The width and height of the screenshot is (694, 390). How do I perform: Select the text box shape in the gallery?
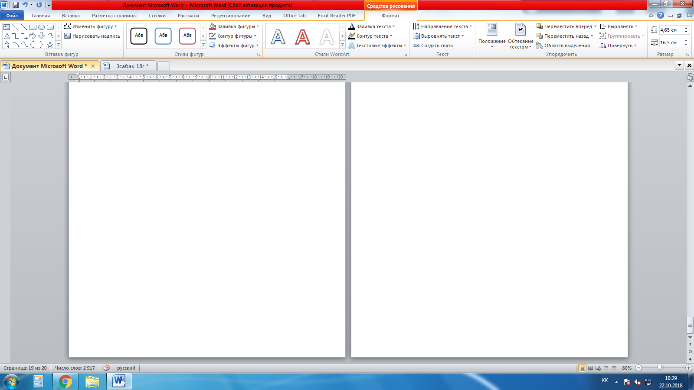pos(7,27)
